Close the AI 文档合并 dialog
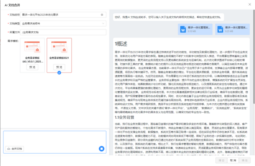The height and width of the screenshot is (166, 255). click(x=250, y=4)
